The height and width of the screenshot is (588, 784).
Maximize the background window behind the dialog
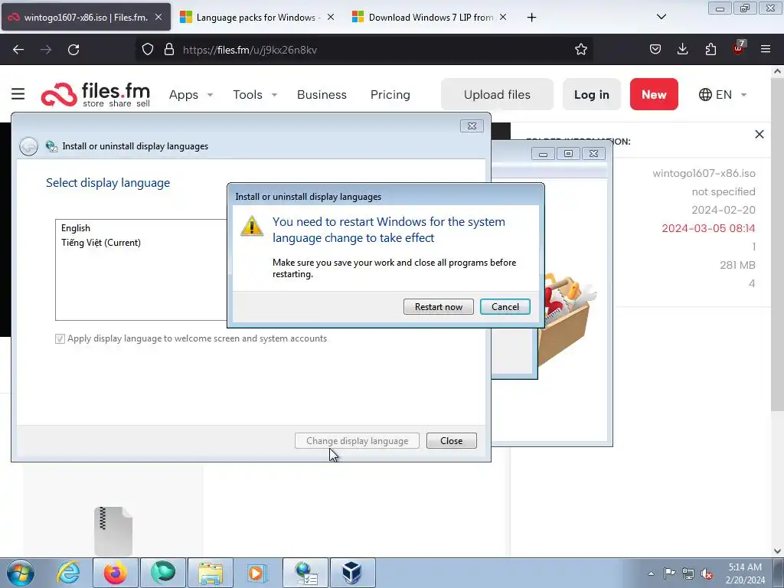569,153
